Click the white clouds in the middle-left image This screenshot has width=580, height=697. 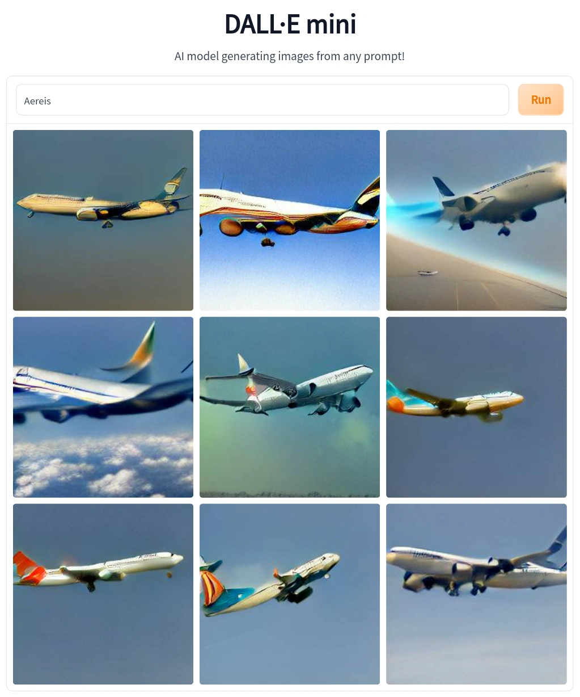pos(102,465)
